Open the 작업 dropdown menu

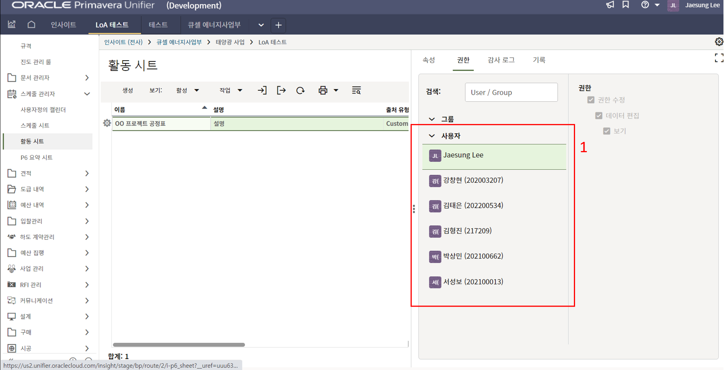[230, 90]
